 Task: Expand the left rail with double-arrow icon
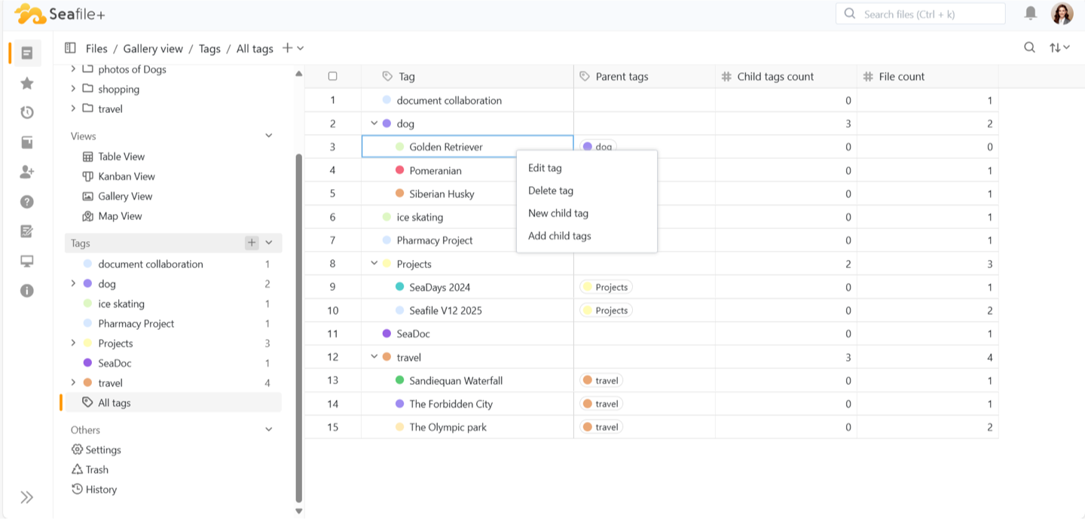[x=27, y=497]
